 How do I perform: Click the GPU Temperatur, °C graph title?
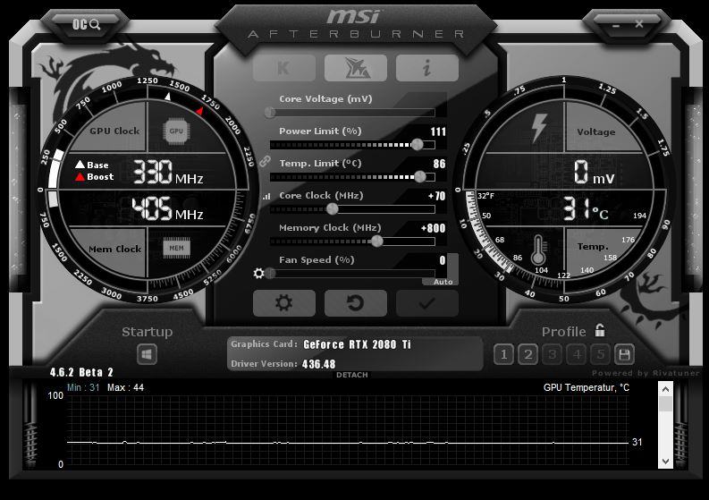point(586,388)
